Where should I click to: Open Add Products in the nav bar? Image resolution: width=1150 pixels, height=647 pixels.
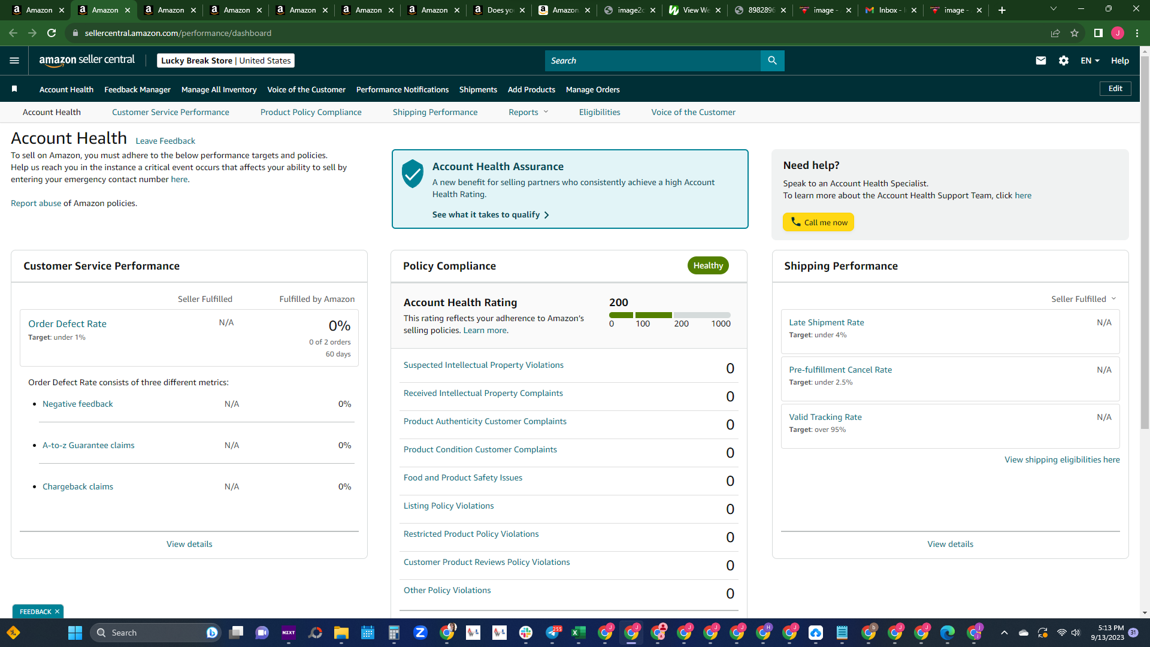(x=531, y=89)
